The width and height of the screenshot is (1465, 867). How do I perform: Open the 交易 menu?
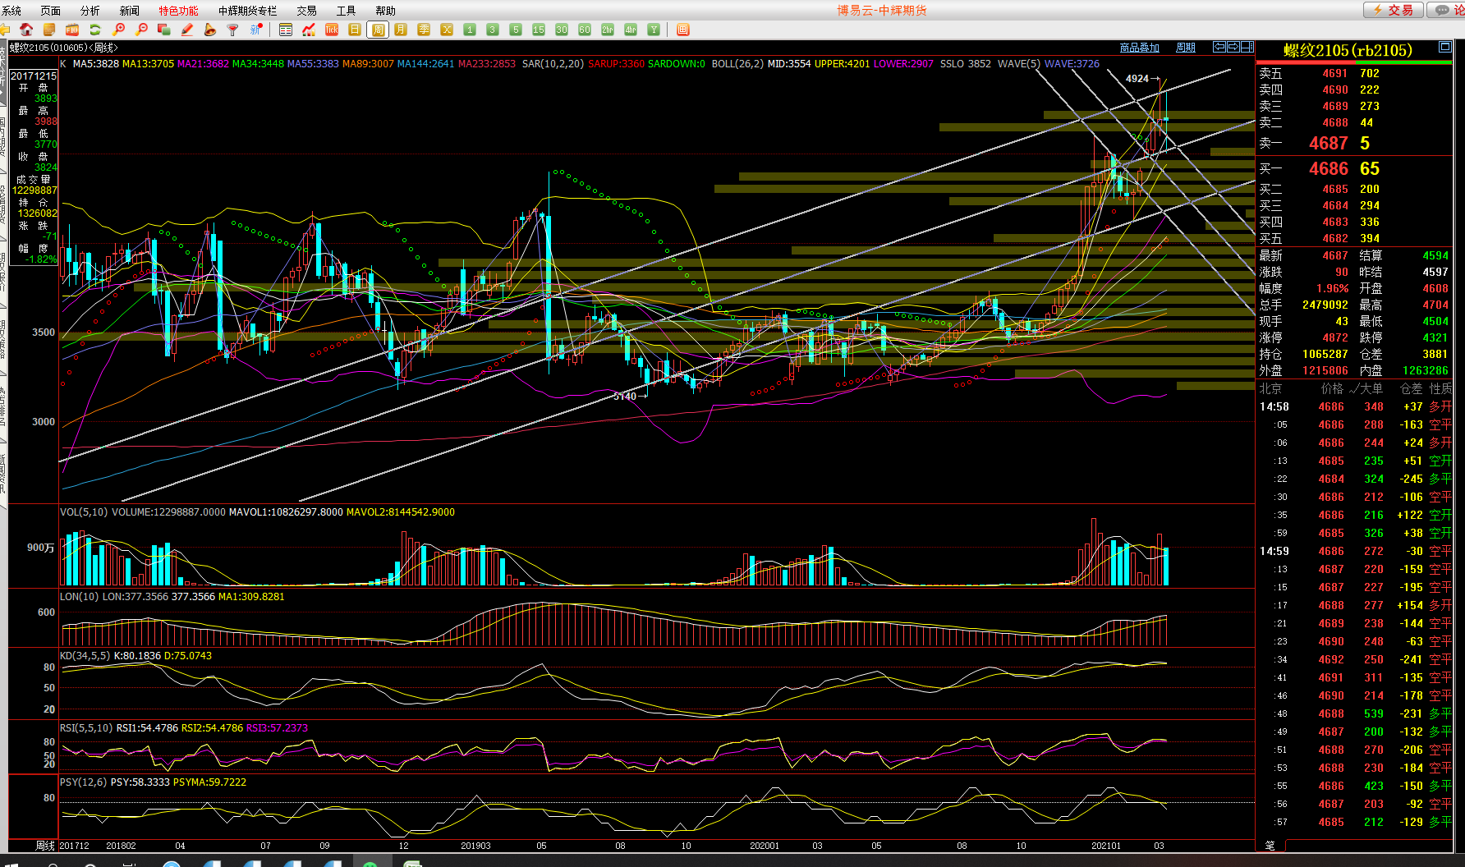pyautogui.click(x=307, y=11)
